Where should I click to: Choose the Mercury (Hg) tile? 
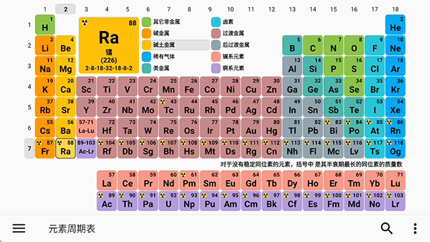click(x=271, y=128)
